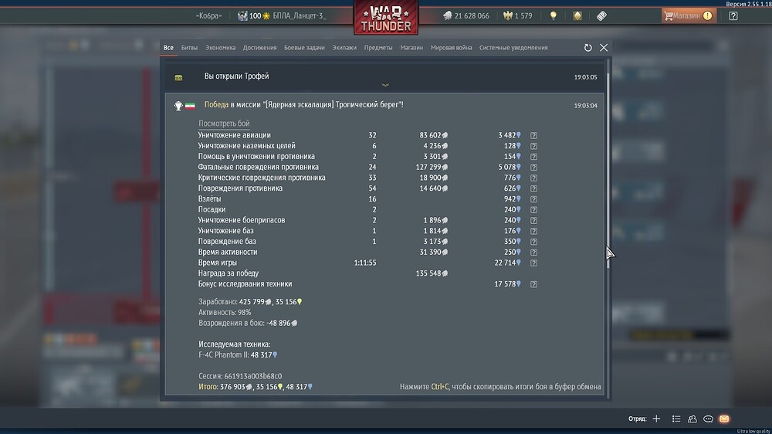
Task: Switch to the Битвы tab
Action: point(189,48)
